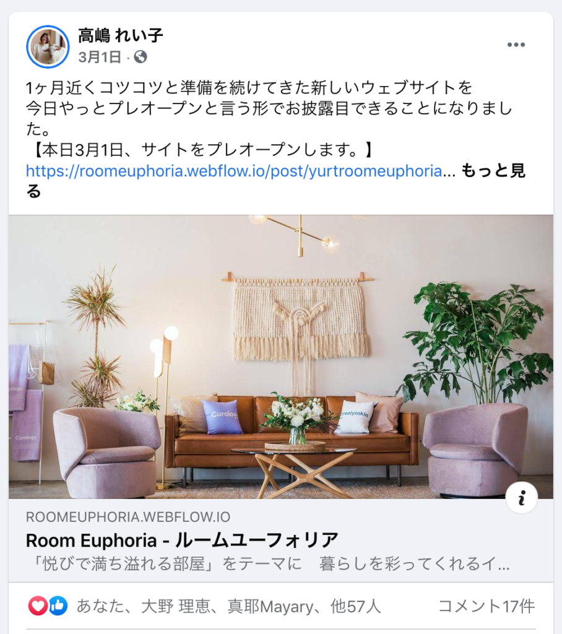Expand post text with もっと見る

pyautogui.click(x=275, y=181)
